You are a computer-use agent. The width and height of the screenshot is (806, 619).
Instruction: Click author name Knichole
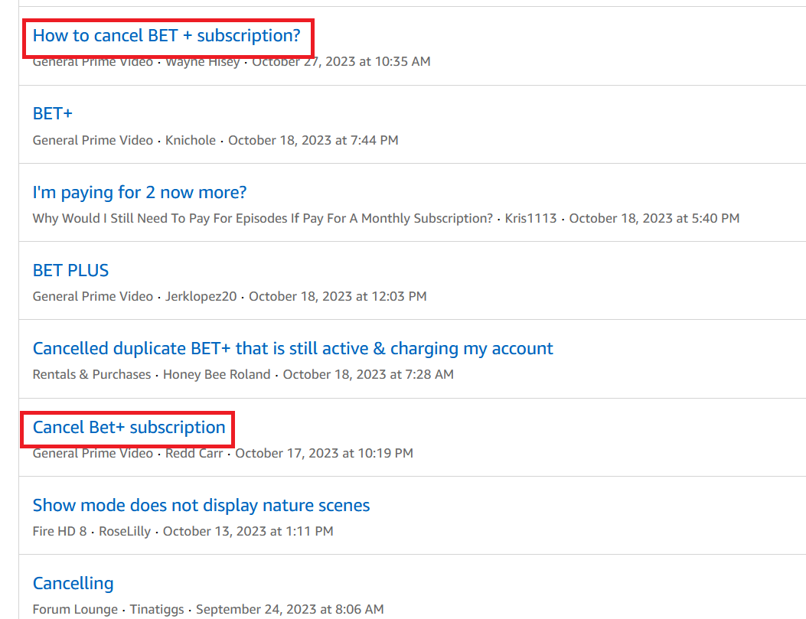tap(190, 140)
